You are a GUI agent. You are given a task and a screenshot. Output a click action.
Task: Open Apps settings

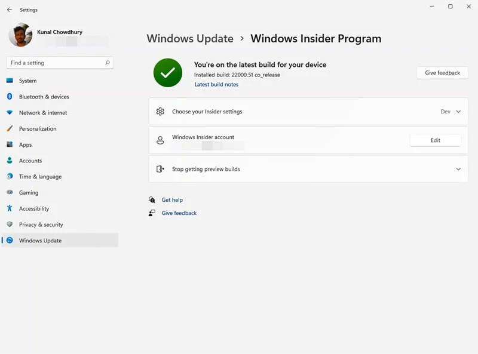[60, 144]
